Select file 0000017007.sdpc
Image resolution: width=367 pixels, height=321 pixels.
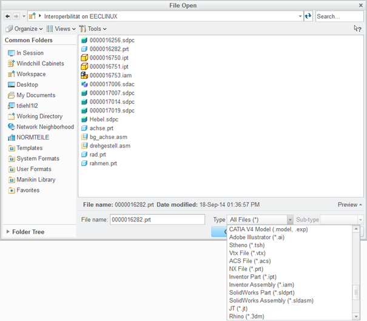pyautogui.click(x=107, y=93)
